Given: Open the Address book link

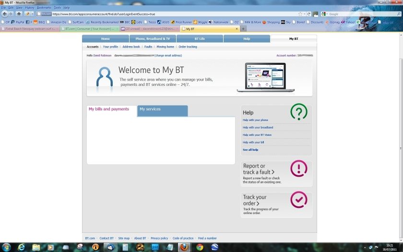Looking at the screenshot, I should (131, 47).
